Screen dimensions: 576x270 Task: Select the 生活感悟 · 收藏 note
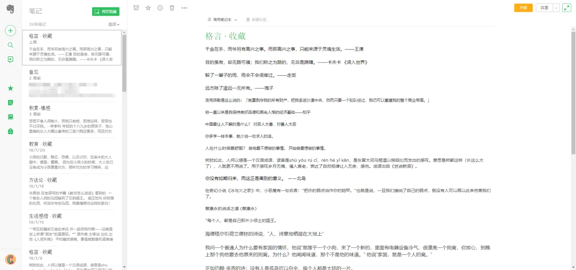coord(71,228)
